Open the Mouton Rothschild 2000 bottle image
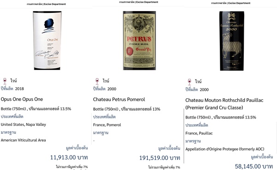This screenshot has width=277, height=170. point(232,41)
